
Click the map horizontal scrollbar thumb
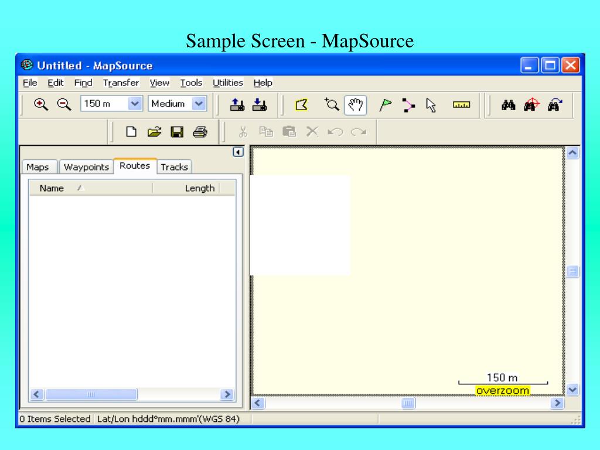408,403
